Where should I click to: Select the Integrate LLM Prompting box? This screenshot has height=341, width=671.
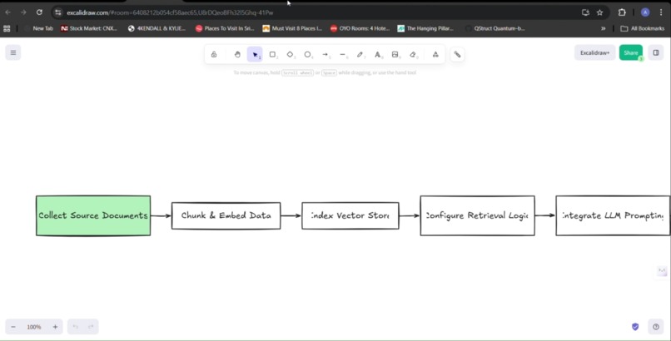coord(613,215)
